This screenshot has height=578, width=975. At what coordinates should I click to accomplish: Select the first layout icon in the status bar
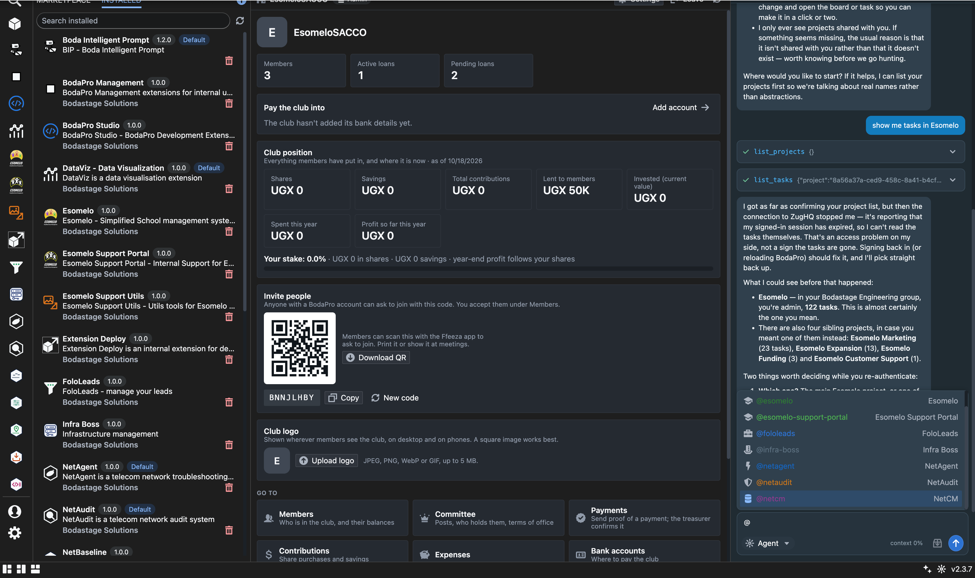[7, 569]
